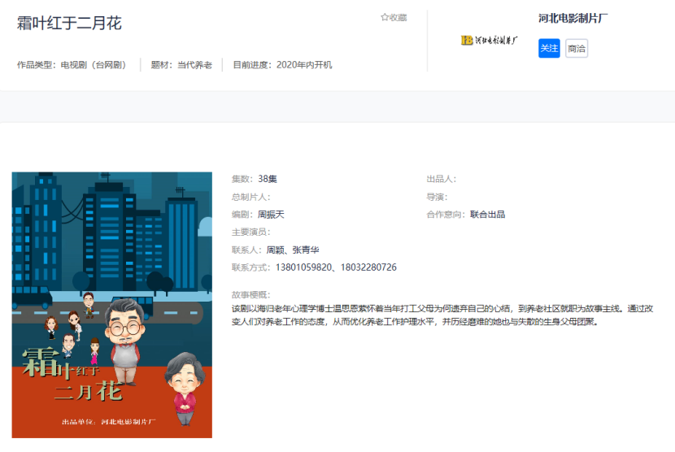
Task: Click 合作意向 value 联合出品
Action: tap(487, 215)
